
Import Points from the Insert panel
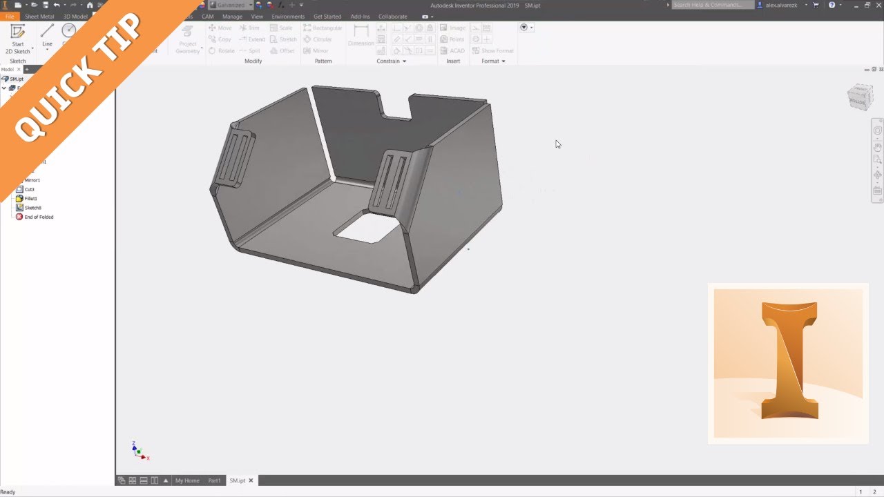pyautogui.click(x=452, y=39)
